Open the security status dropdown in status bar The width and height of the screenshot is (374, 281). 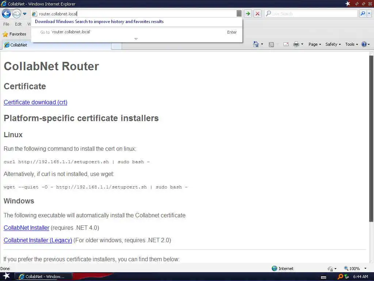[x=336, y=269]
